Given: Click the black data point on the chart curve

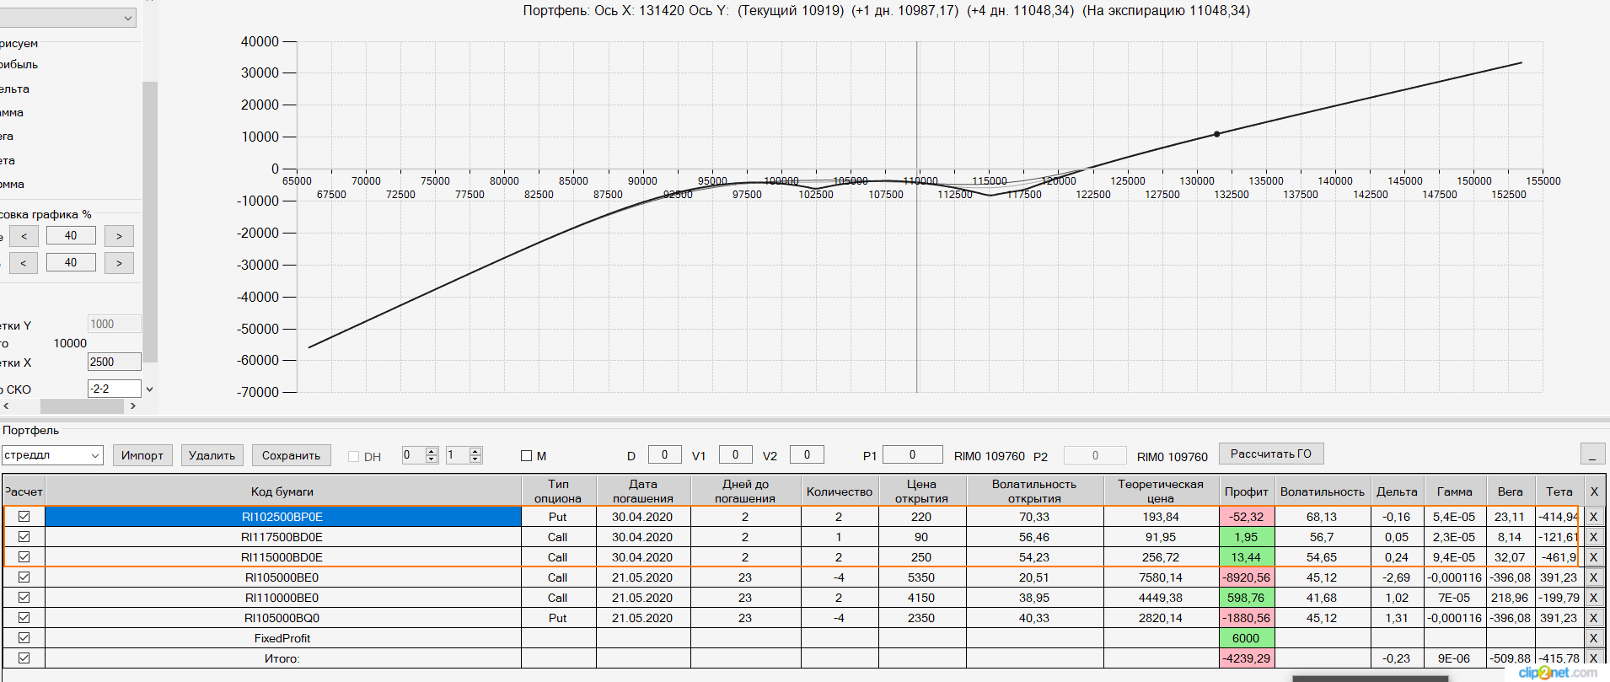Looking at the screenshot, I should [1216, 134].
